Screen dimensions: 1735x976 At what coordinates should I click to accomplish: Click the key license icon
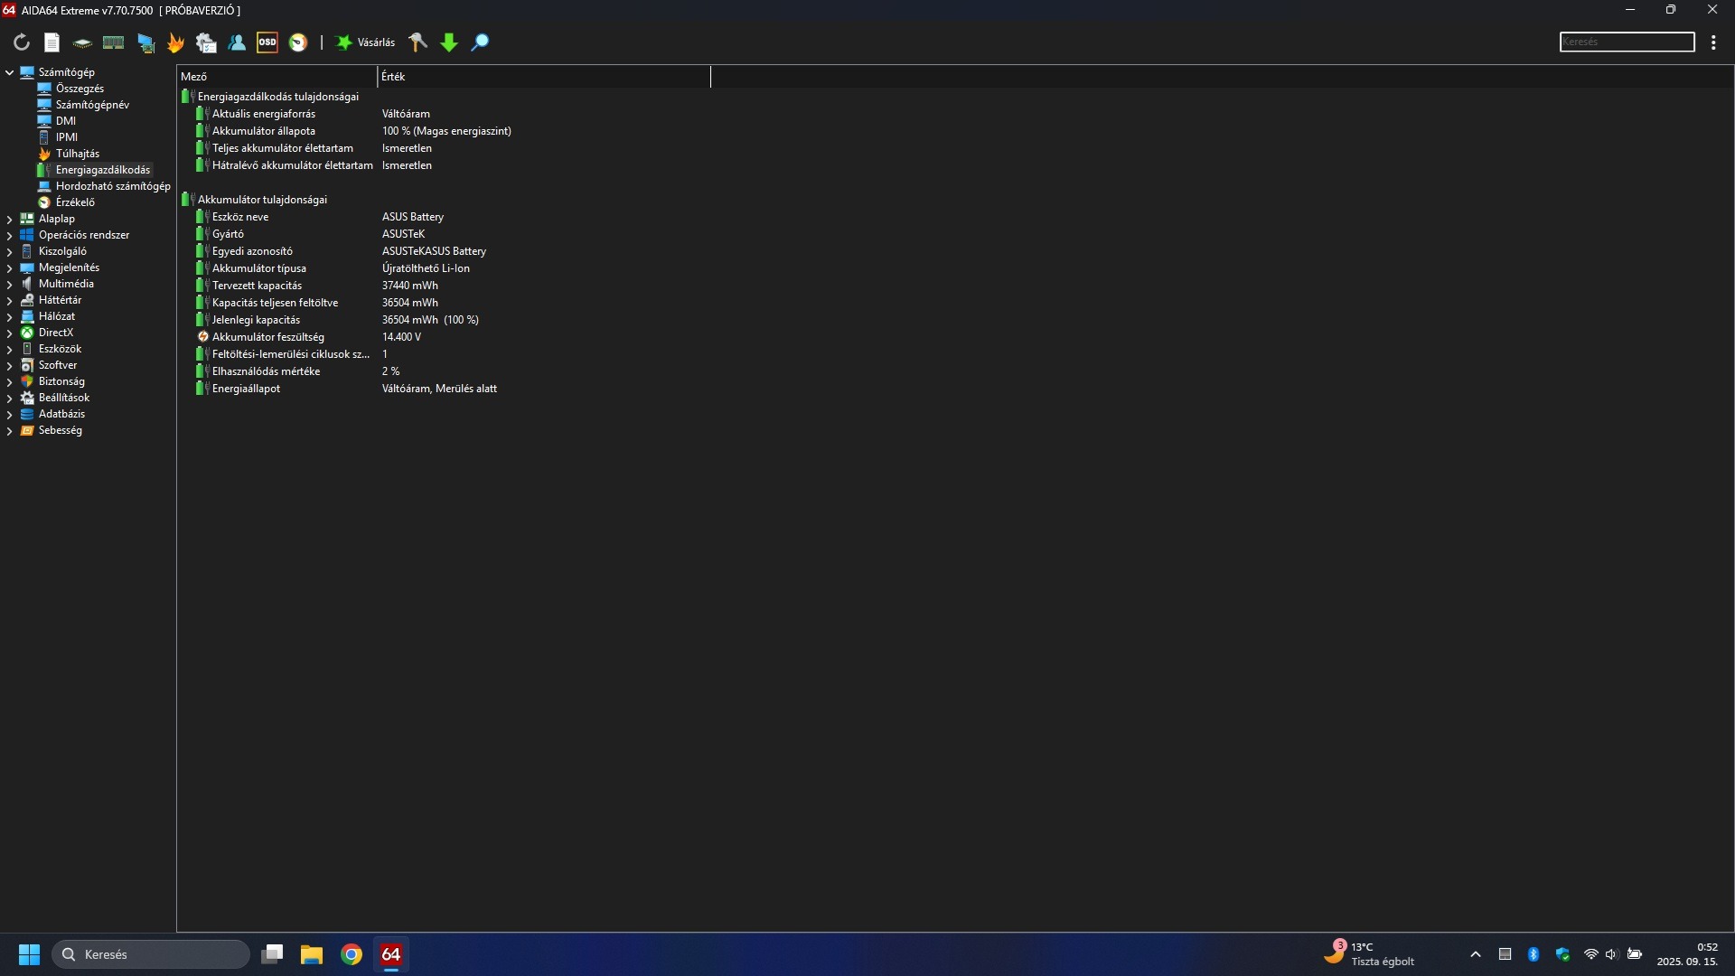tap(417, 42)
